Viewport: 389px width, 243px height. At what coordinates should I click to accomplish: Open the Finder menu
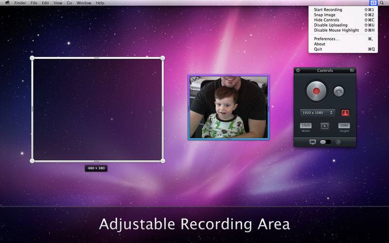[x=20, y=3]
